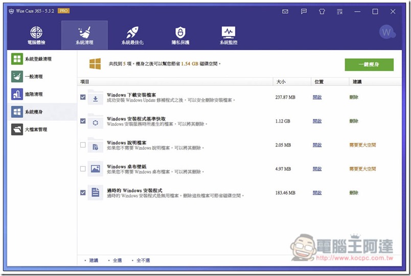Select 系統瘦身 in the sidebar

(42, 111)
